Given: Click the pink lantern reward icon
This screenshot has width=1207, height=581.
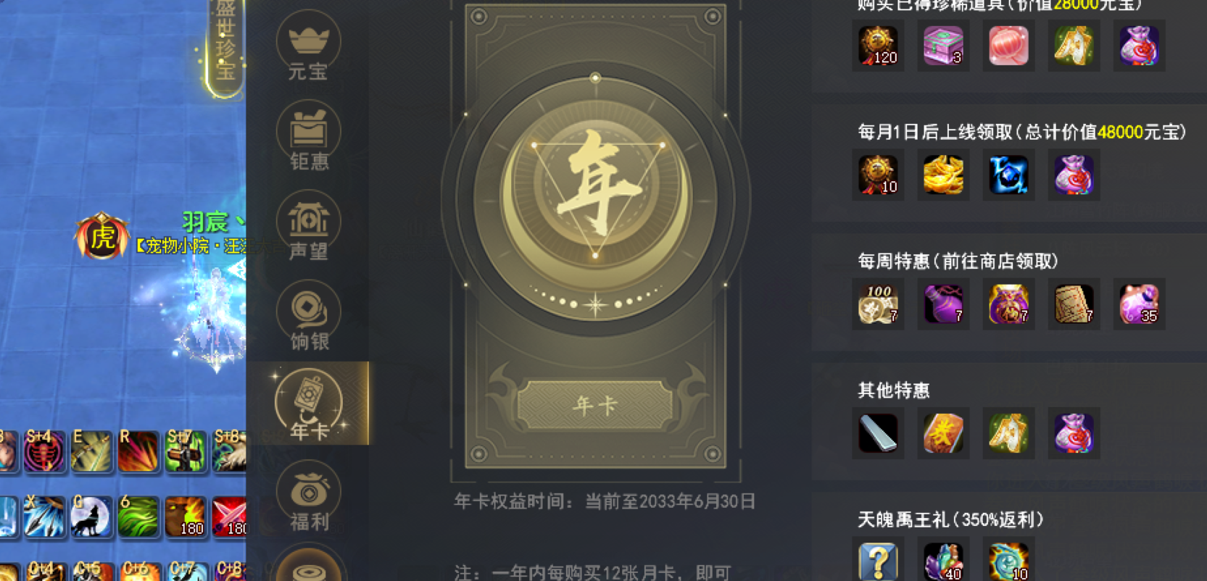Looking at the screenshot, I should coord(1008,46).
